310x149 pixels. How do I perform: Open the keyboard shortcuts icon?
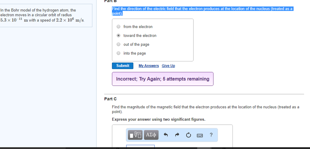(200, 135)
